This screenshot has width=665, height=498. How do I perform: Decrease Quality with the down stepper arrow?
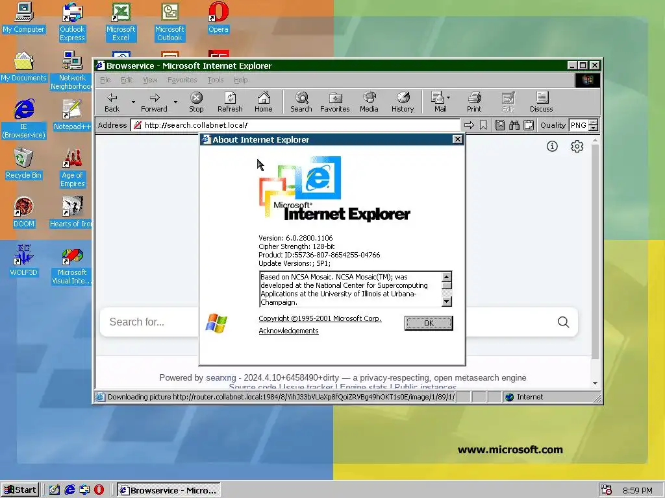[594, 128]
